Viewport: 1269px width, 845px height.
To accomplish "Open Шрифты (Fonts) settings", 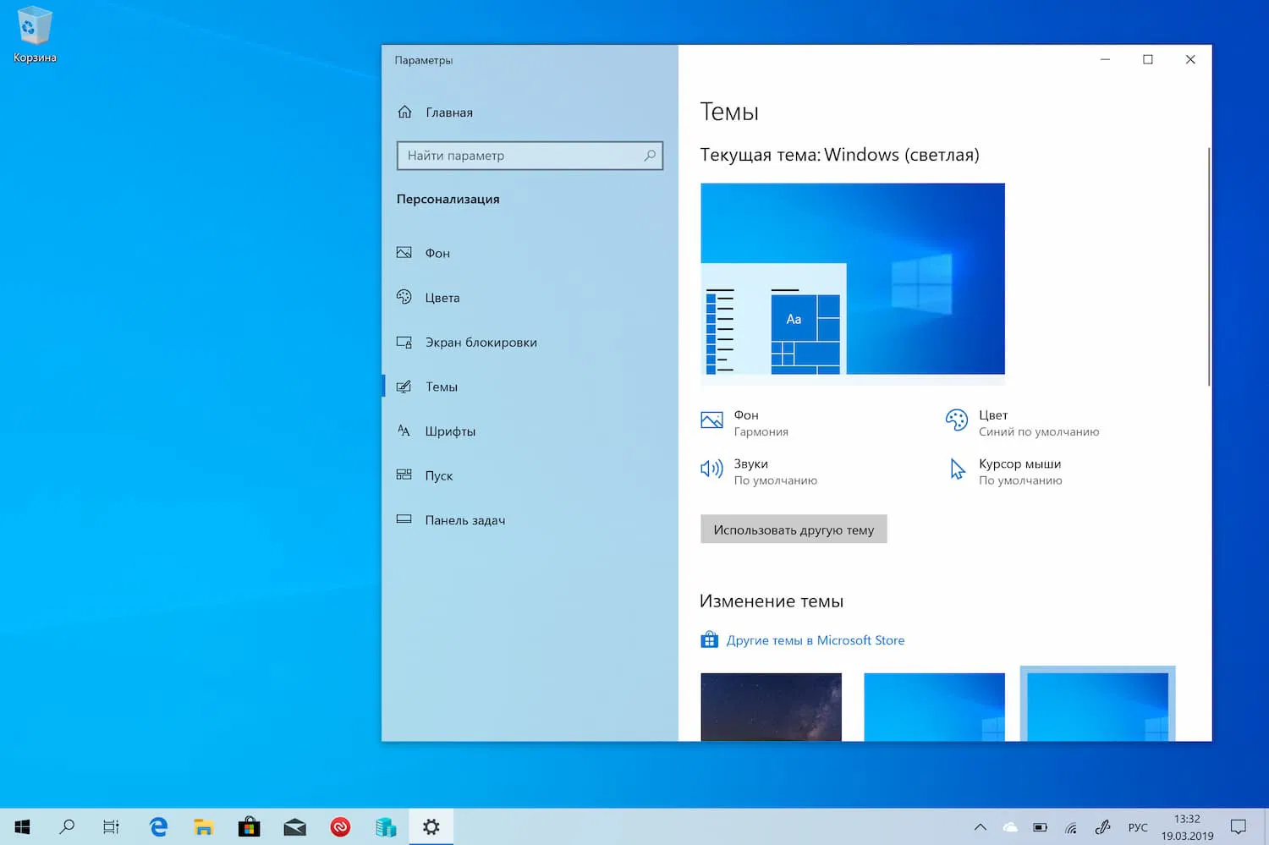I will tap(451, 431).
